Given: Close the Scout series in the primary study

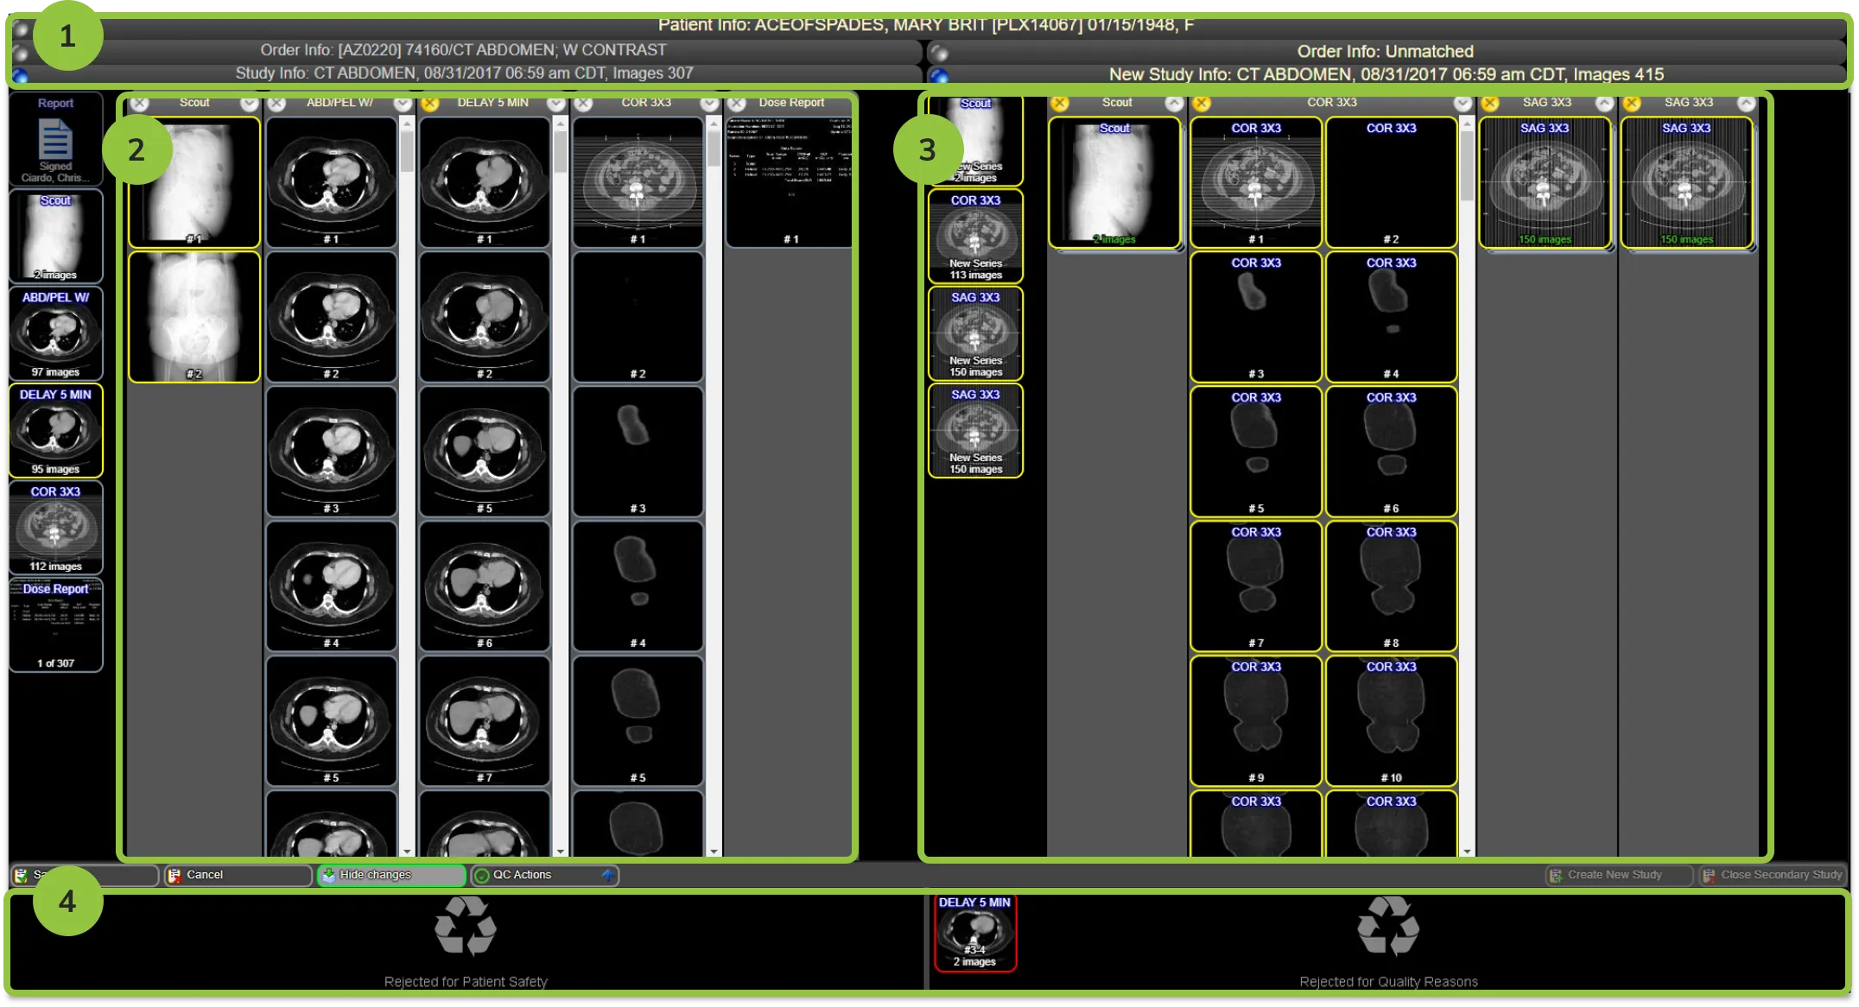Looking at the screenshot, I should click(x=140, y=104).
